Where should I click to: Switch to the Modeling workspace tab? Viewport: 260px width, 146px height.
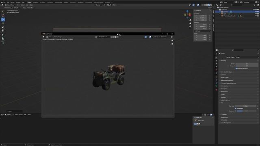click(x=36, y=2)
